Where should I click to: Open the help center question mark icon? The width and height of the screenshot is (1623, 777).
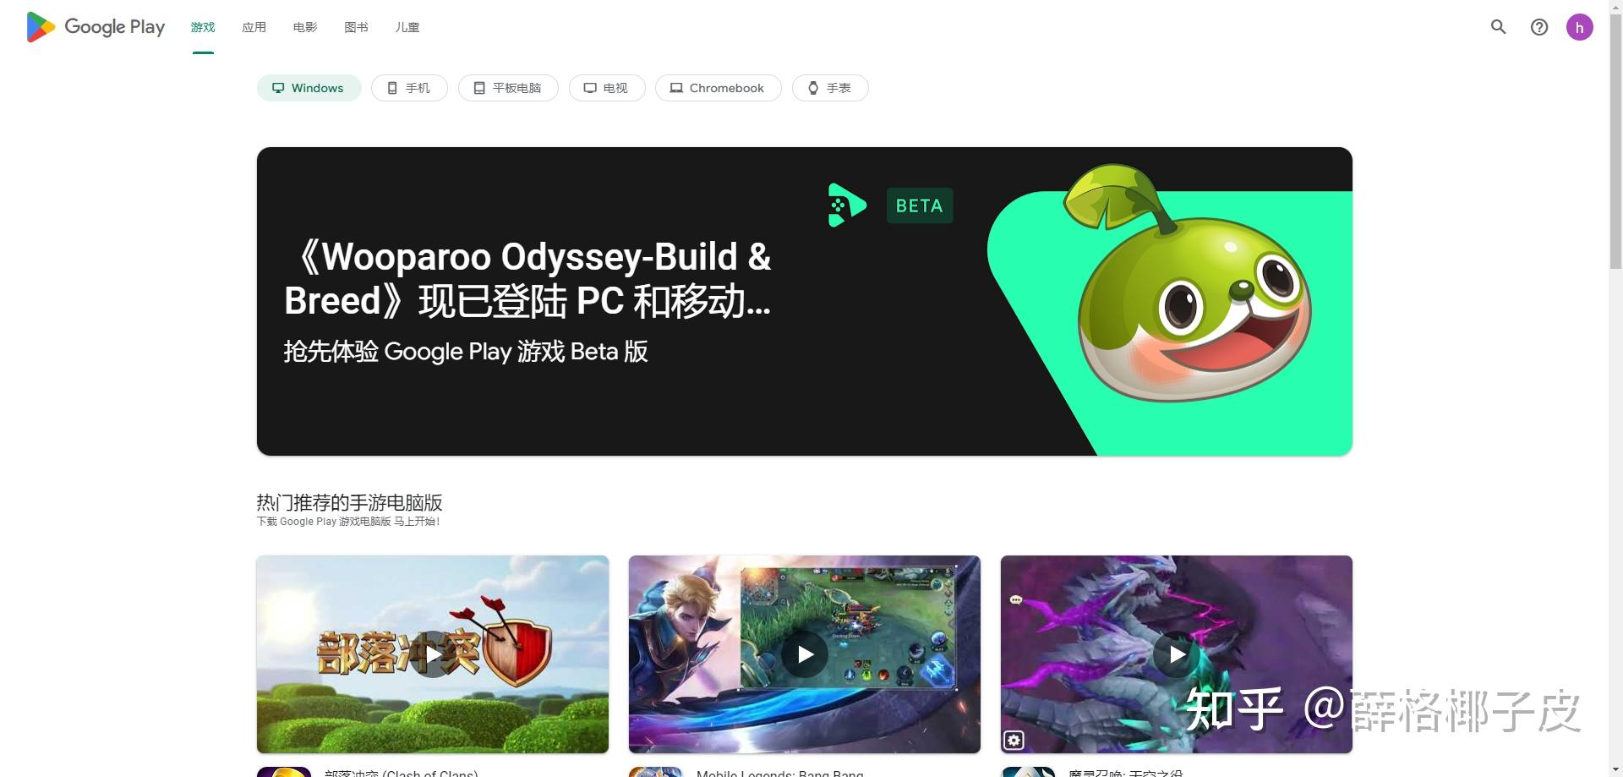coord(1539,27)
